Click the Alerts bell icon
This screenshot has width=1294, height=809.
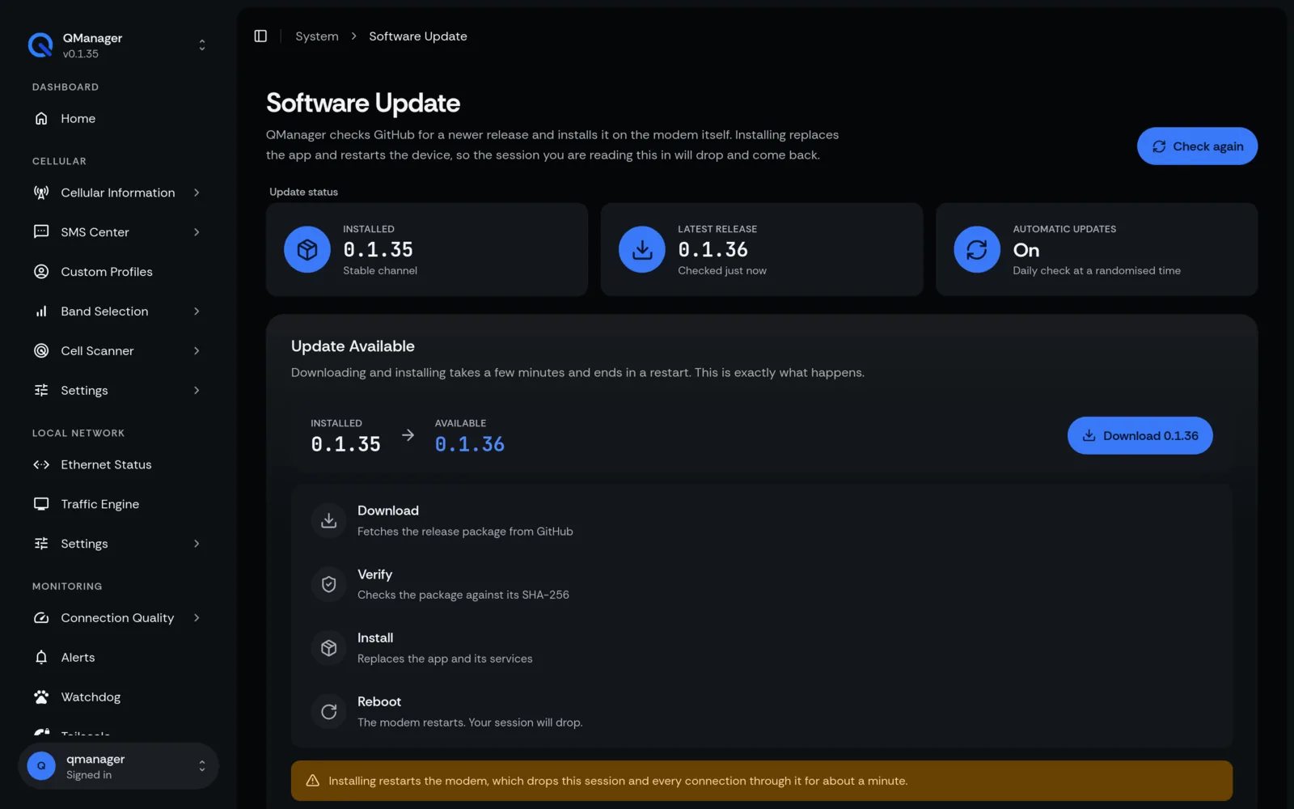coord(41,657)
